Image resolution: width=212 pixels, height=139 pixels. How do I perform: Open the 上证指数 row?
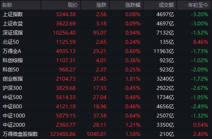point(106,14)
